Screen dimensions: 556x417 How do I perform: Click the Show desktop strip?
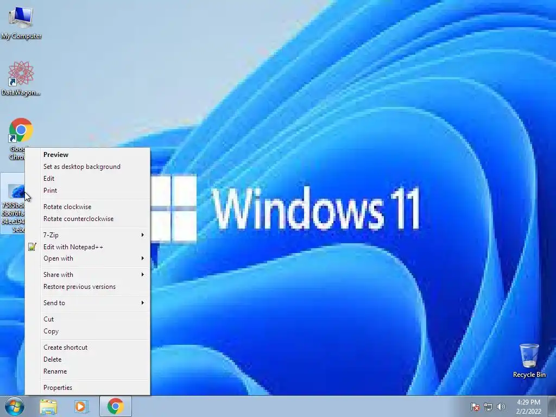[552, 407]
